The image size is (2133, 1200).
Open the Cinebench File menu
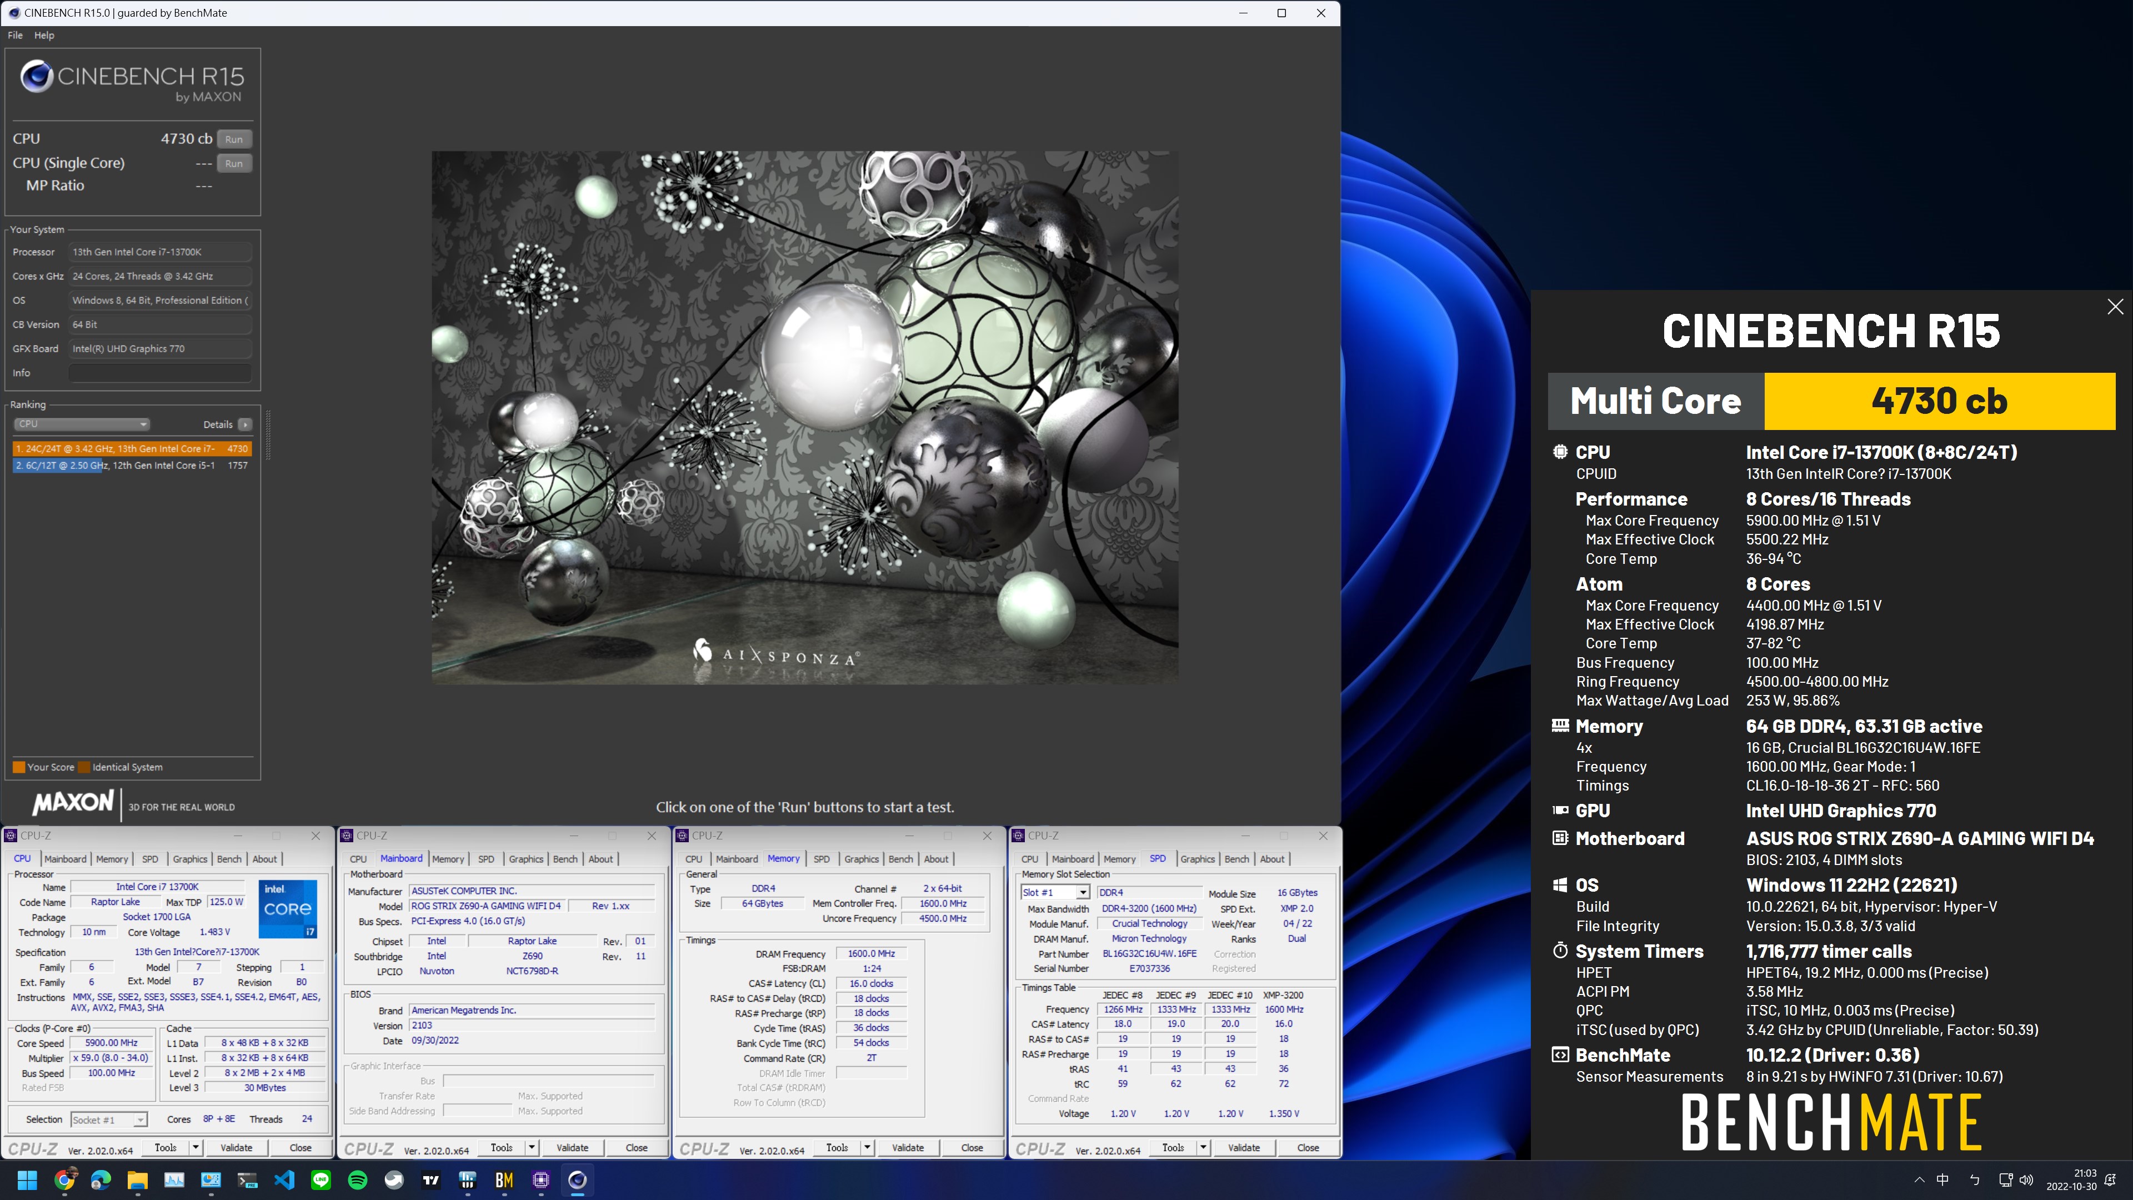tap(15, 36)
